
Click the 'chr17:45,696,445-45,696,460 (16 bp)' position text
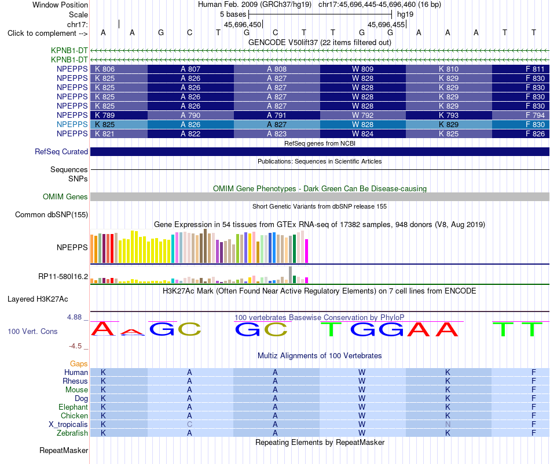(380, 5)
